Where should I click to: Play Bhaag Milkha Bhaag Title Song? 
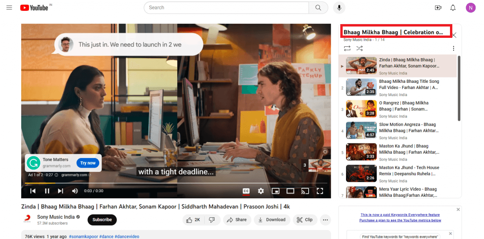click(x=398, y=88)
